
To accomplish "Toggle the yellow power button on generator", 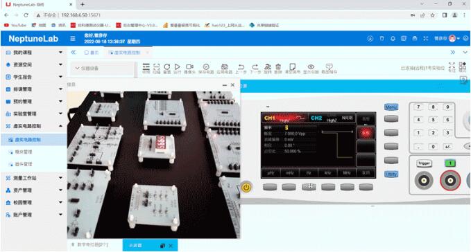I will [246, 188].
